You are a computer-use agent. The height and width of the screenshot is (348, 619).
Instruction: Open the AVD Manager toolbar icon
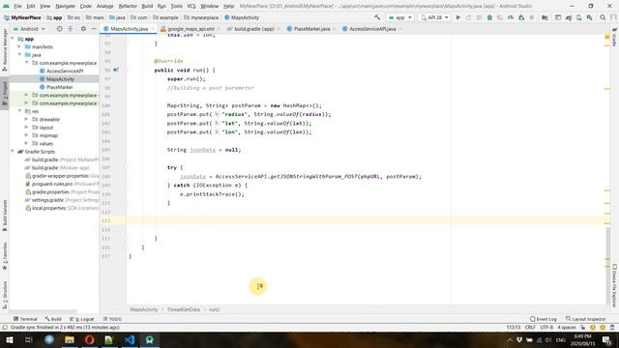(x=579, y=17)
